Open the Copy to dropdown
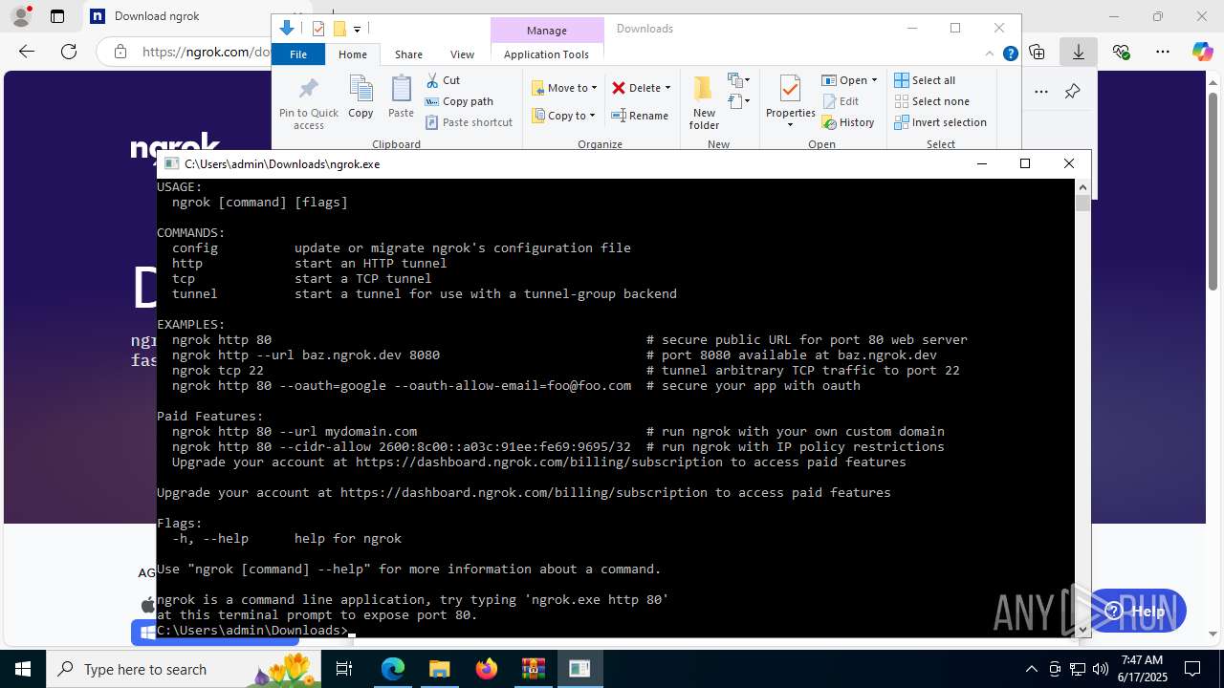The height and width of the screenshot is (688, 1224). [x=564, y=116]
